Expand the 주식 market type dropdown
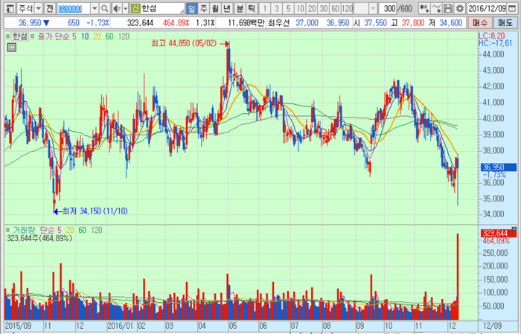This screenshot has width=521, height=334. (37, 7)
